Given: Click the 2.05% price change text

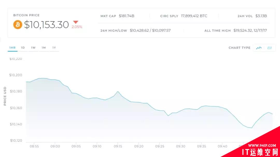Looking at the screenshot, I should [77, 27].
